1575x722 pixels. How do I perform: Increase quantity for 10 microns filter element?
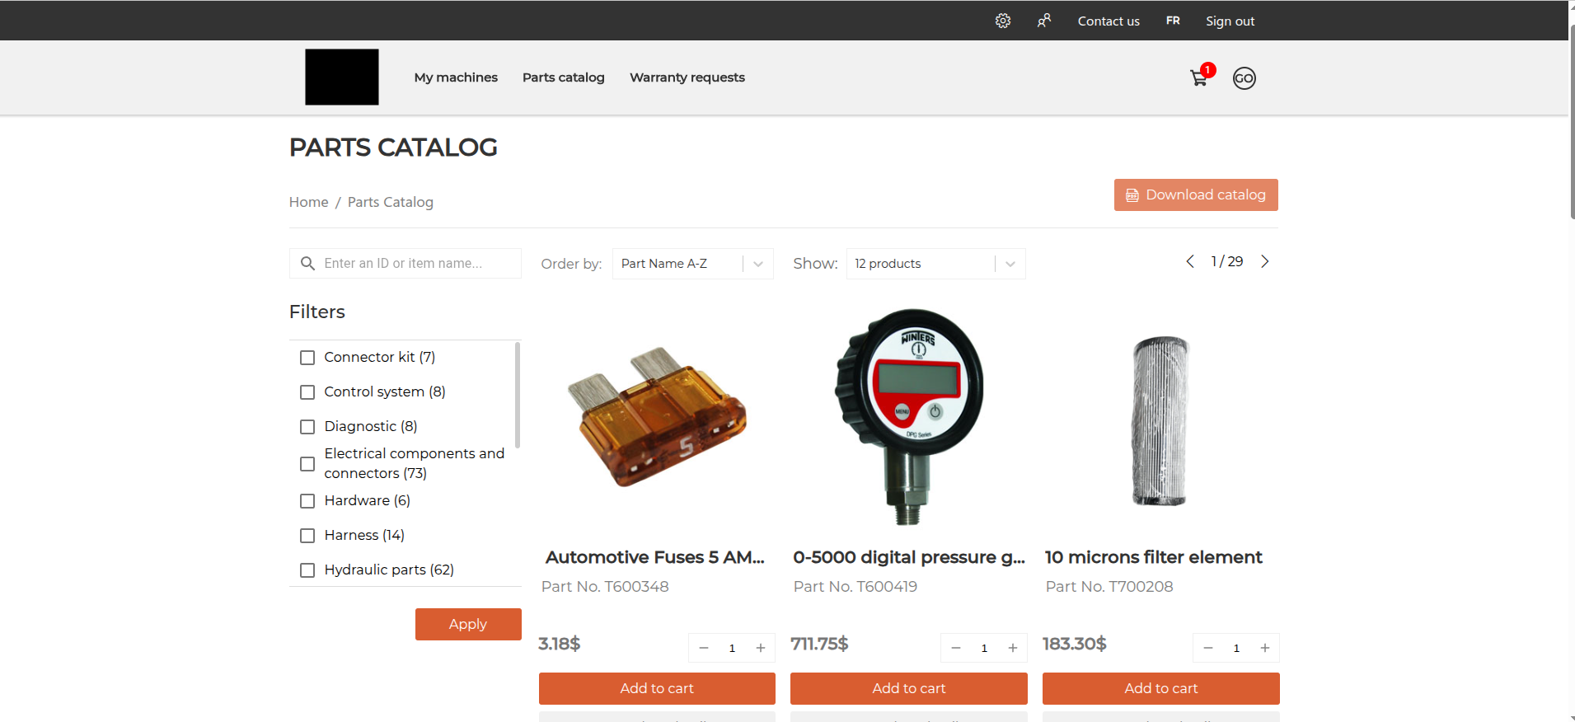1265,648
